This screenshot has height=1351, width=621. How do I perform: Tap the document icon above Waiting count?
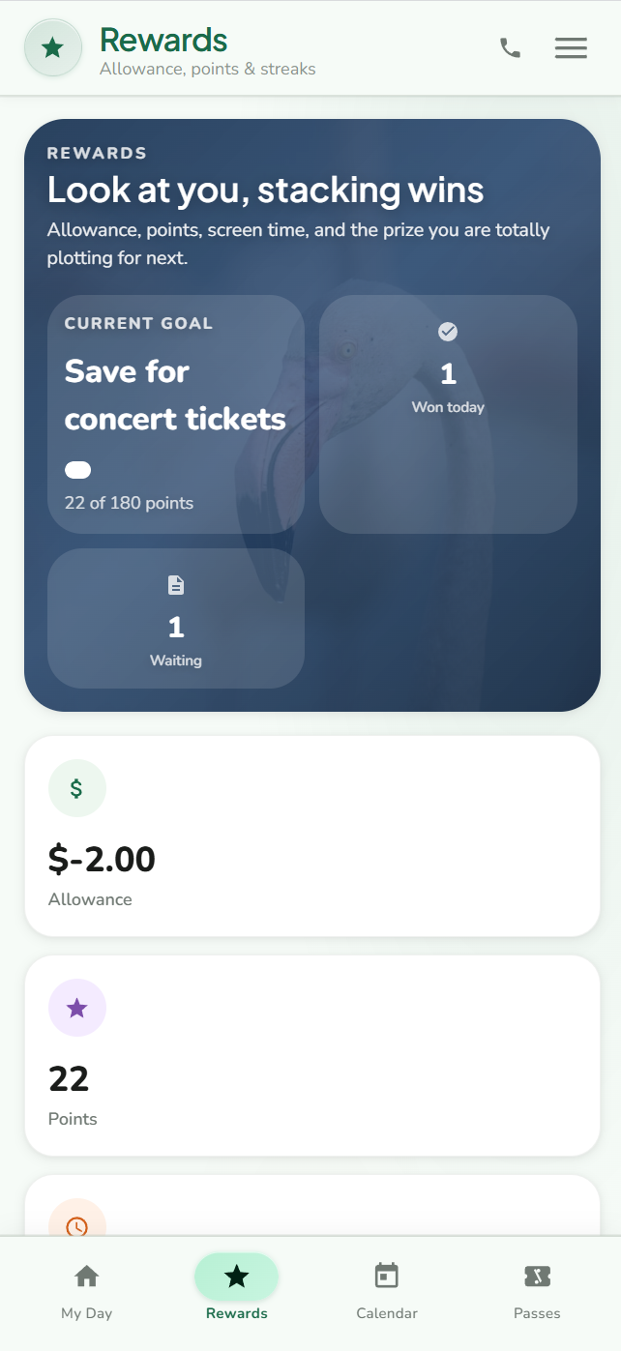tap(175, 585)
